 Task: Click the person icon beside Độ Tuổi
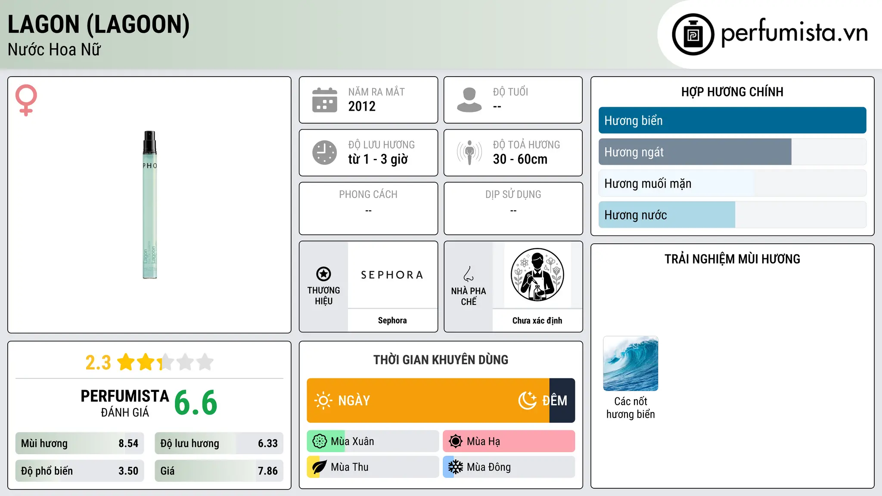tap(469, 100)
